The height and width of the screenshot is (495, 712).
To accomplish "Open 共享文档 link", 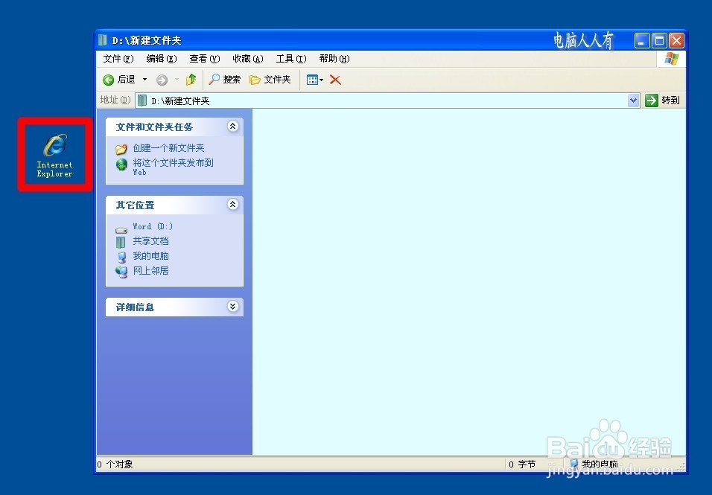I will coord(150,241).
